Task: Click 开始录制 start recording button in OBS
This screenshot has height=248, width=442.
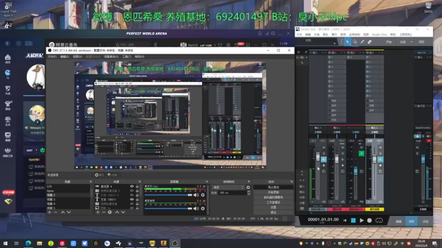Action: pyautogui.click(x=273, y=192)
